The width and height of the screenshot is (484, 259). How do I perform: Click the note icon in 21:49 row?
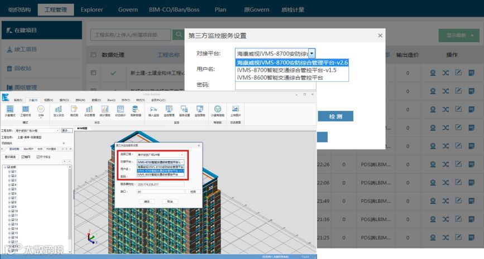coord(471,201)
